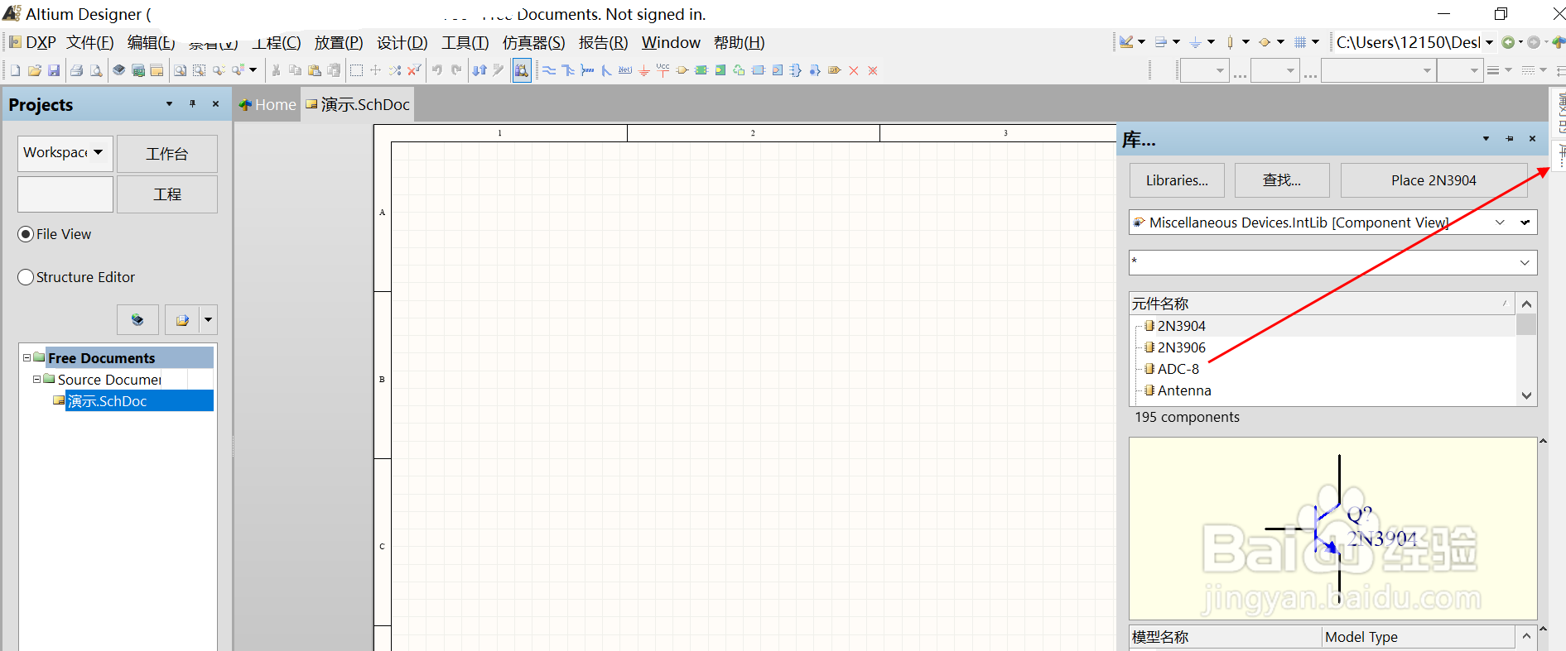
Task: Click the up/down hierarchy navigation icon
Action: [479, 70]
